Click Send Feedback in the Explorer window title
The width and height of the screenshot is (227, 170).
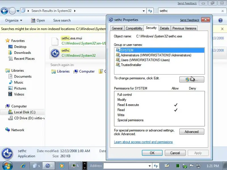187,3
